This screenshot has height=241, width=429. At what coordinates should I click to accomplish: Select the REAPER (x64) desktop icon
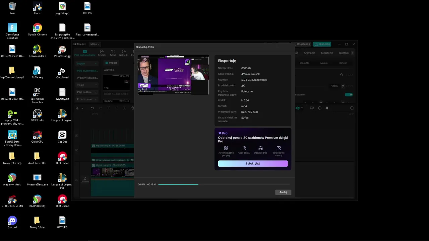click(x=37, y=201)
